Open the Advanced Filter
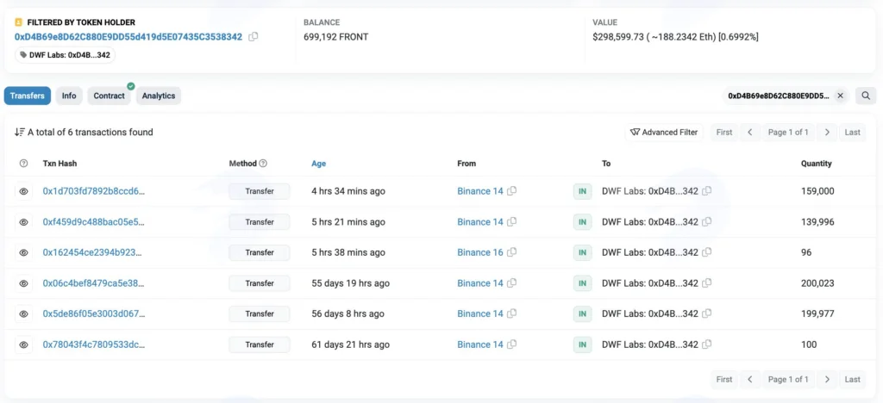883x403 pixels. 664,133
